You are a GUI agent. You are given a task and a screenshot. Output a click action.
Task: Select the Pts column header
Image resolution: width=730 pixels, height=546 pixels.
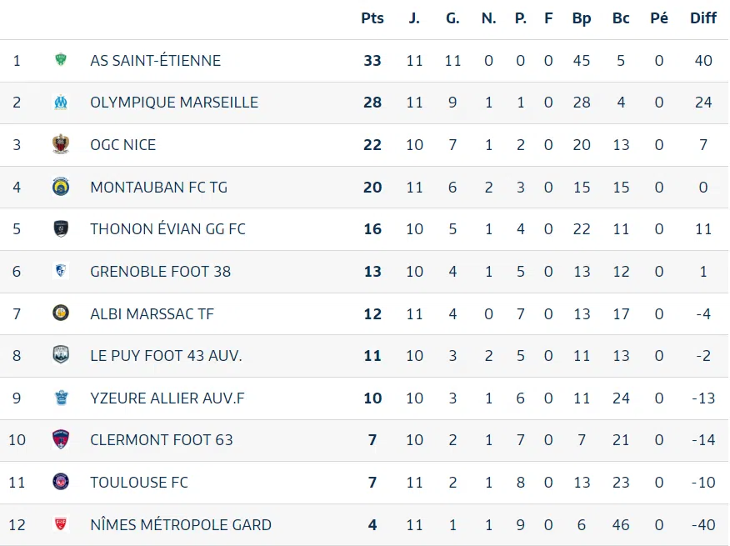click(x=372, y=18)
